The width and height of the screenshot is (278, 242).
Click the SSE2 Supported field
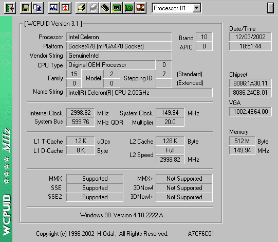tap(95, 197)
